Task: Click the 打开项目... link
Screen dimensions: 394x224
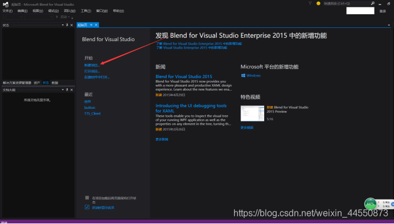Action: coord(92,71)
